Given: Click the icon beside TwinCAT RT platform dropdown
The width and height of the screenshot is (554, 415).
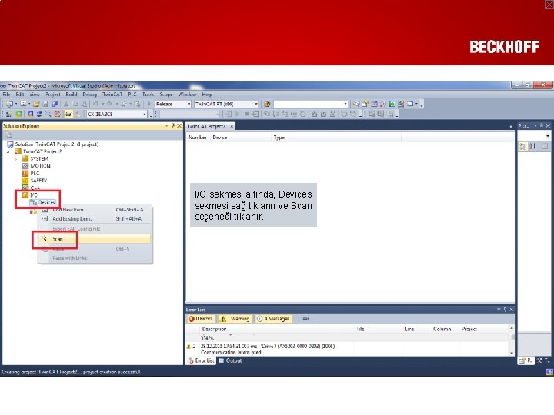Looking at the screenshot, I should [267, 104].
